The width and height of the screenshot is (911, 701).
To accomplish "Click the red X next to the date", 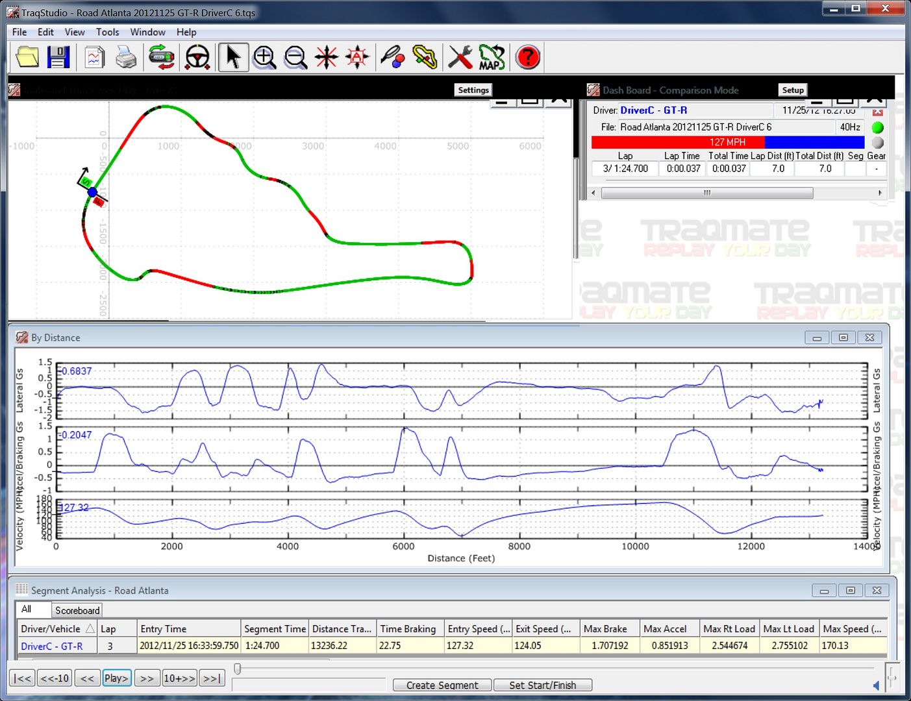I will coord(877,112).
